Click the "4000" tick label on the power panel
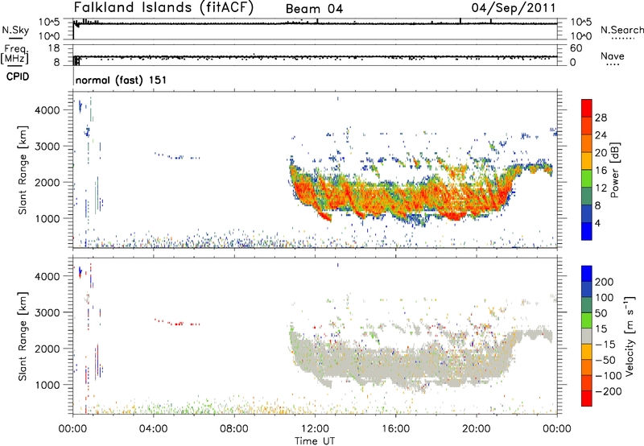 [47, 110]
